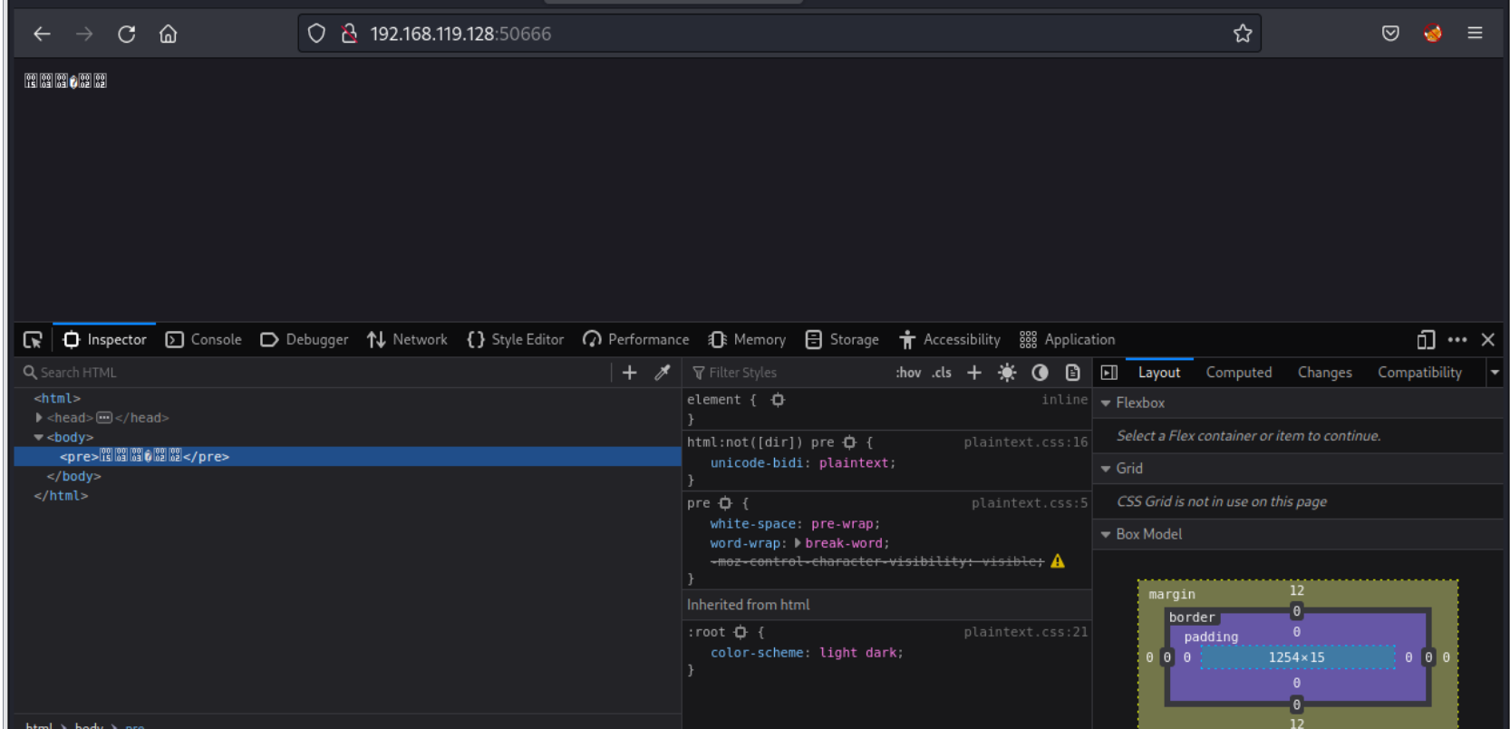Switch to the Console tab

point(204,340)
